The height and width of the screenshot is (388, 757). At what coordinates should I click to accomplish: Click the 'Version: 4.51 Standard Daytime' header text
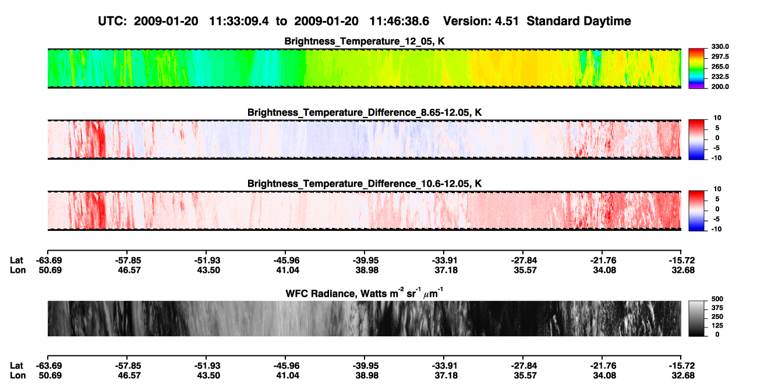(x=537, y=21)
